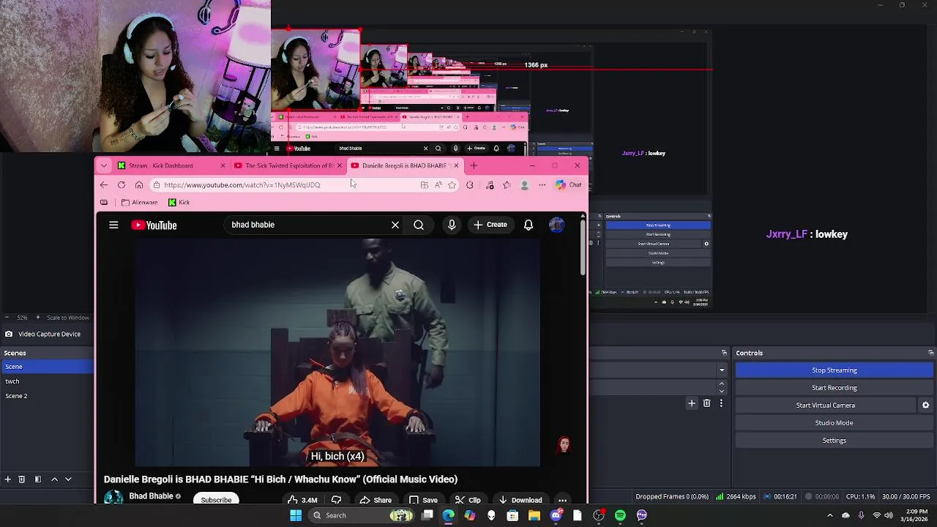The height and width of the screenshot is (527, 937).
Task: Move OBS scene up with arrow
Action: click(54, 479)
